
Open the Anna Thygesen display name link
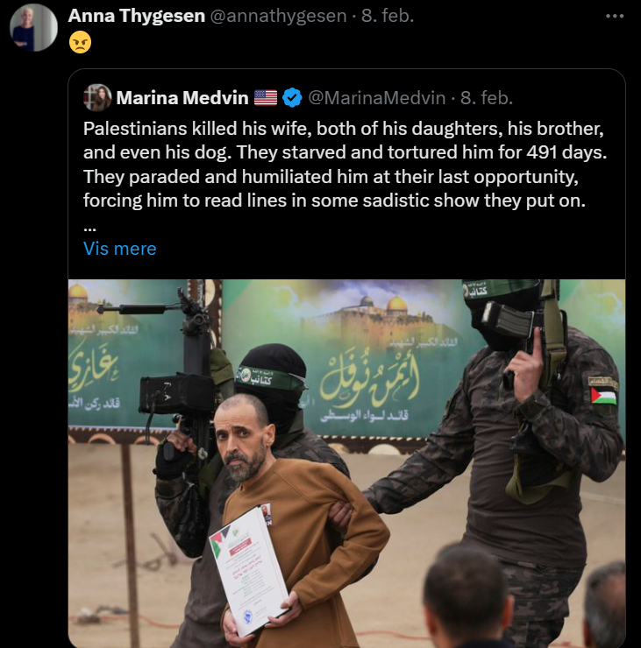click(x=137, y=16)
